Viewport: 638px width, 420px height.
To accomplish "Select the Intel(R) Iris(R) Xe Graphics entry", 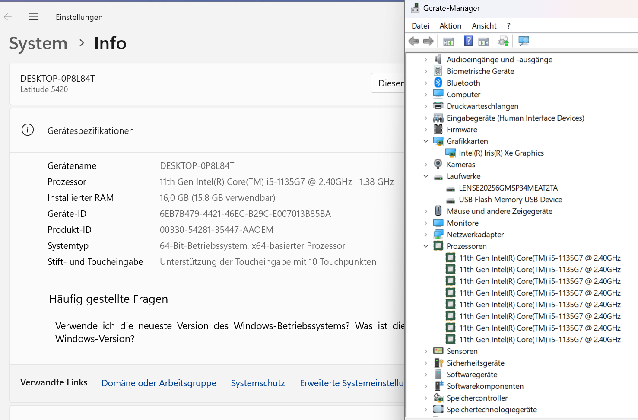I will coord(501,153).
